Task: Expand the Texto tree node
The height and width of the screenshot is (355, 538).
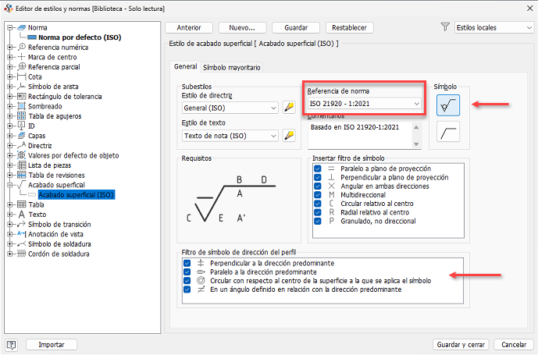Action: [x=10, y=215]
